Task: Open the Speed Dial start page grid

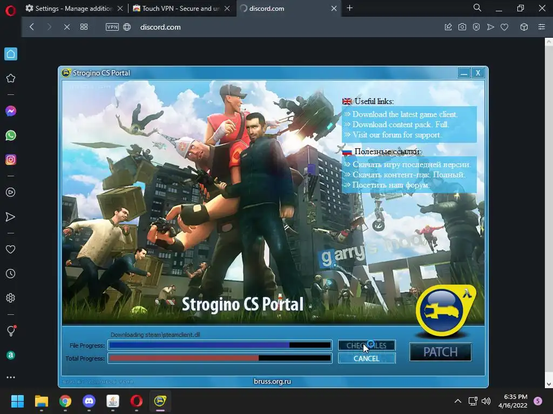Action: click(x=84, y=27)
